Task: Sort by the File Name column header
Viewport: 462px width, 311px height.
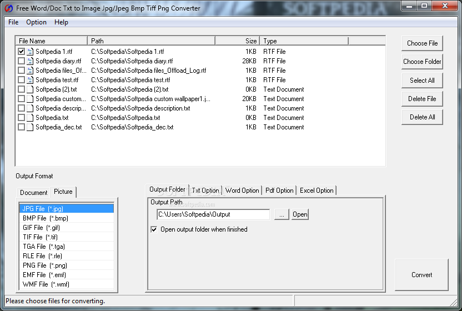Action: point(52,41)
